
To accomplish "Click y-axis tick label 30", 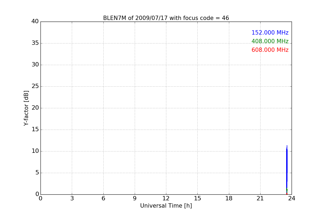I will (x=35, y=65).
